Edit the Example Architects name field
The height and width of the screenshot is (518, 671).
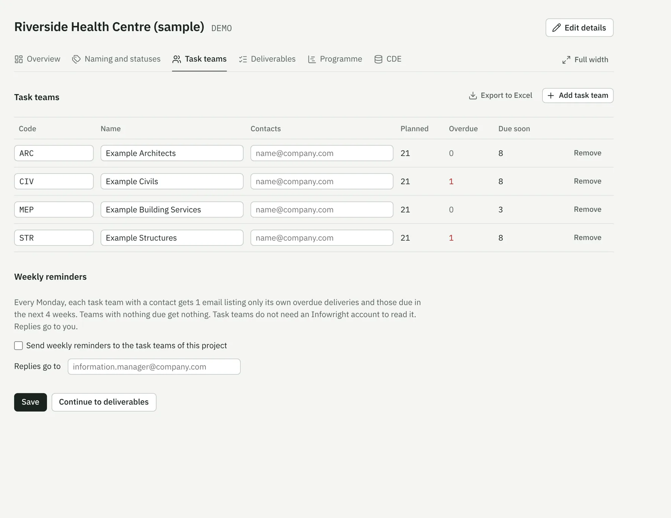pyautogui.click(x=172, y=153)
